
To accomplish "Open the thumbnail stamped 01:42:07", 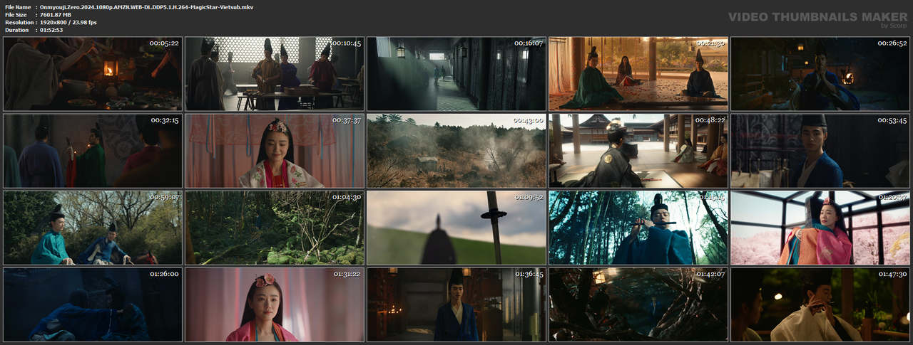I will tap(638, 304).
